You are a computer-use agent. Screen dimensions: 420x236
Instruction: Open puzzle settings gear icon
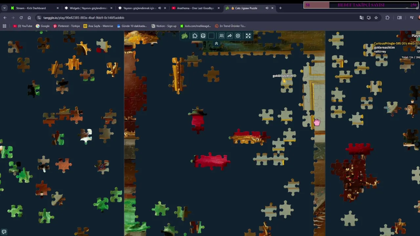pyautogui.click(x=238, y=36)
